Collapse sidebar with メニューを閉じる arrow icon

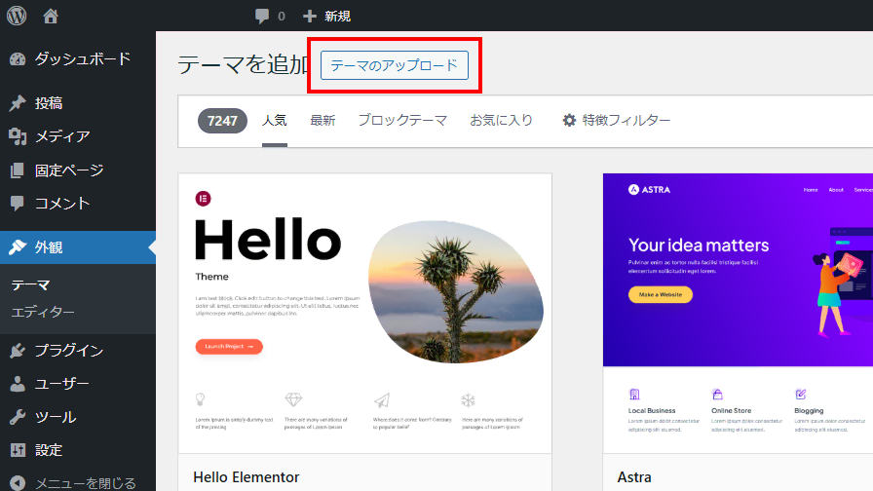point(18,482)
